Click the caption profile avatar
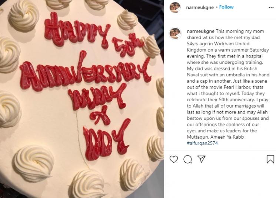276x198 pixels. pyautogui.click(x=175, y=33)
